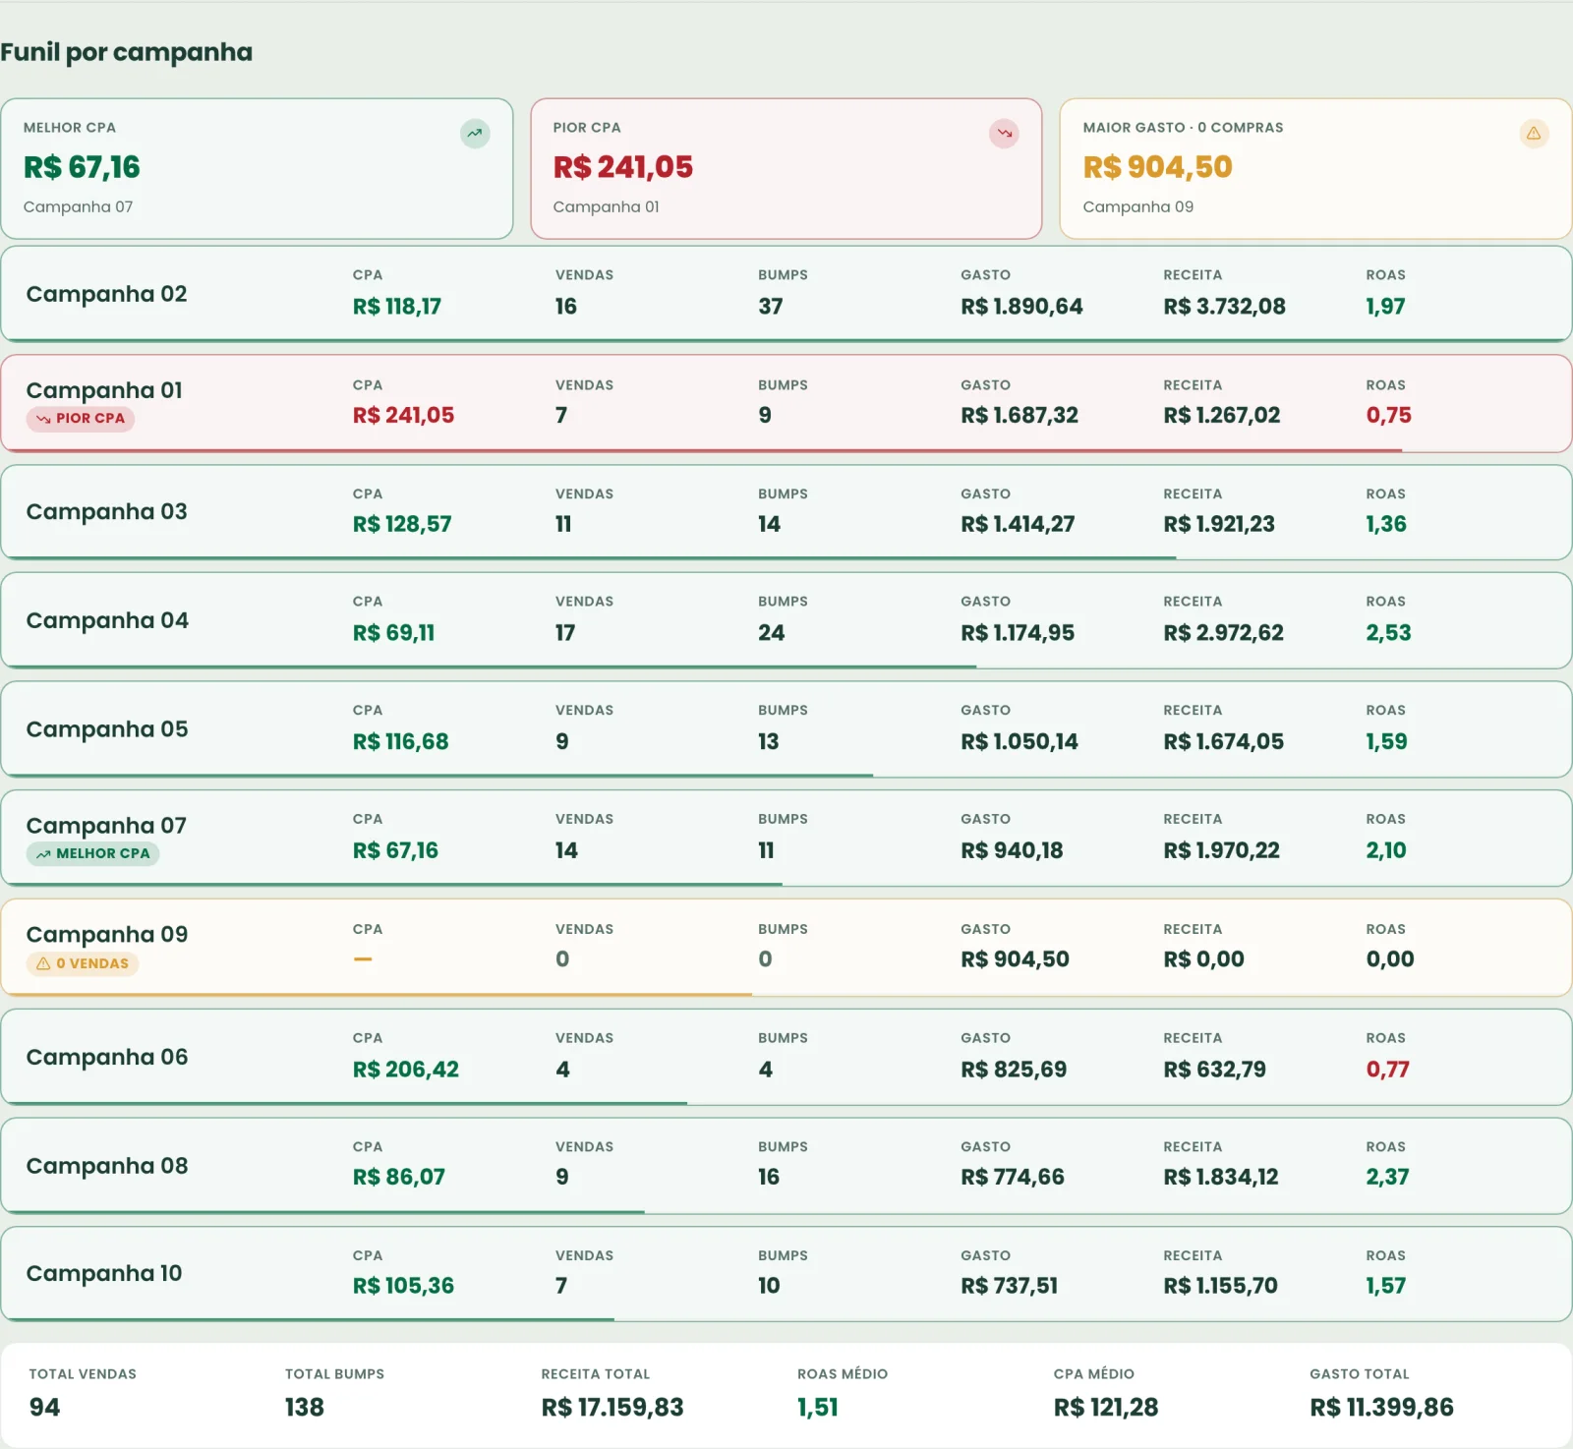Click red ROAS value 0,77
Screen dimensions: 1573x1449
(x=1387, y=1070)
